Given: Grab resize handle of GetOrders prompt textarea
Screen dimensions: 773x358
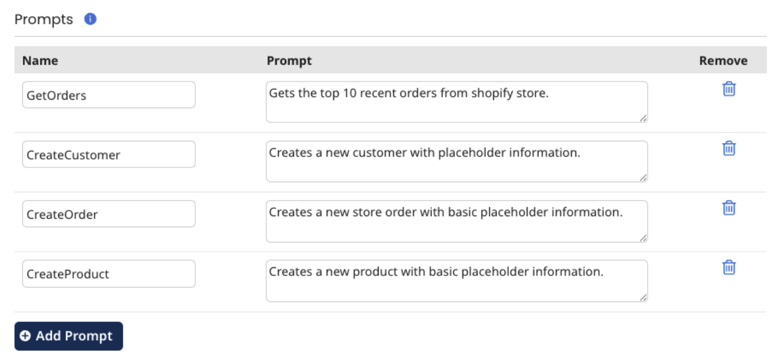Looking at the screenshot, I should point(643,118).
